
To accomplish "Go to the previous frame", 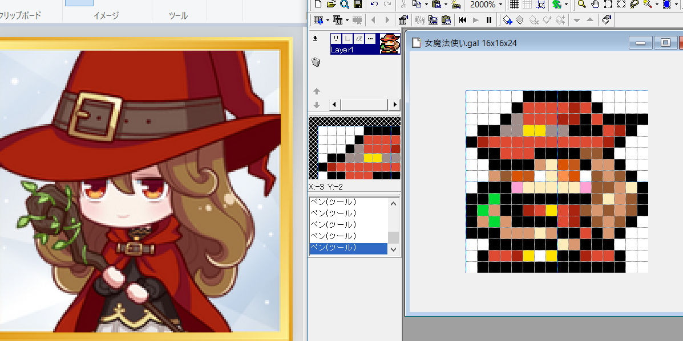I will coord(373,20).
